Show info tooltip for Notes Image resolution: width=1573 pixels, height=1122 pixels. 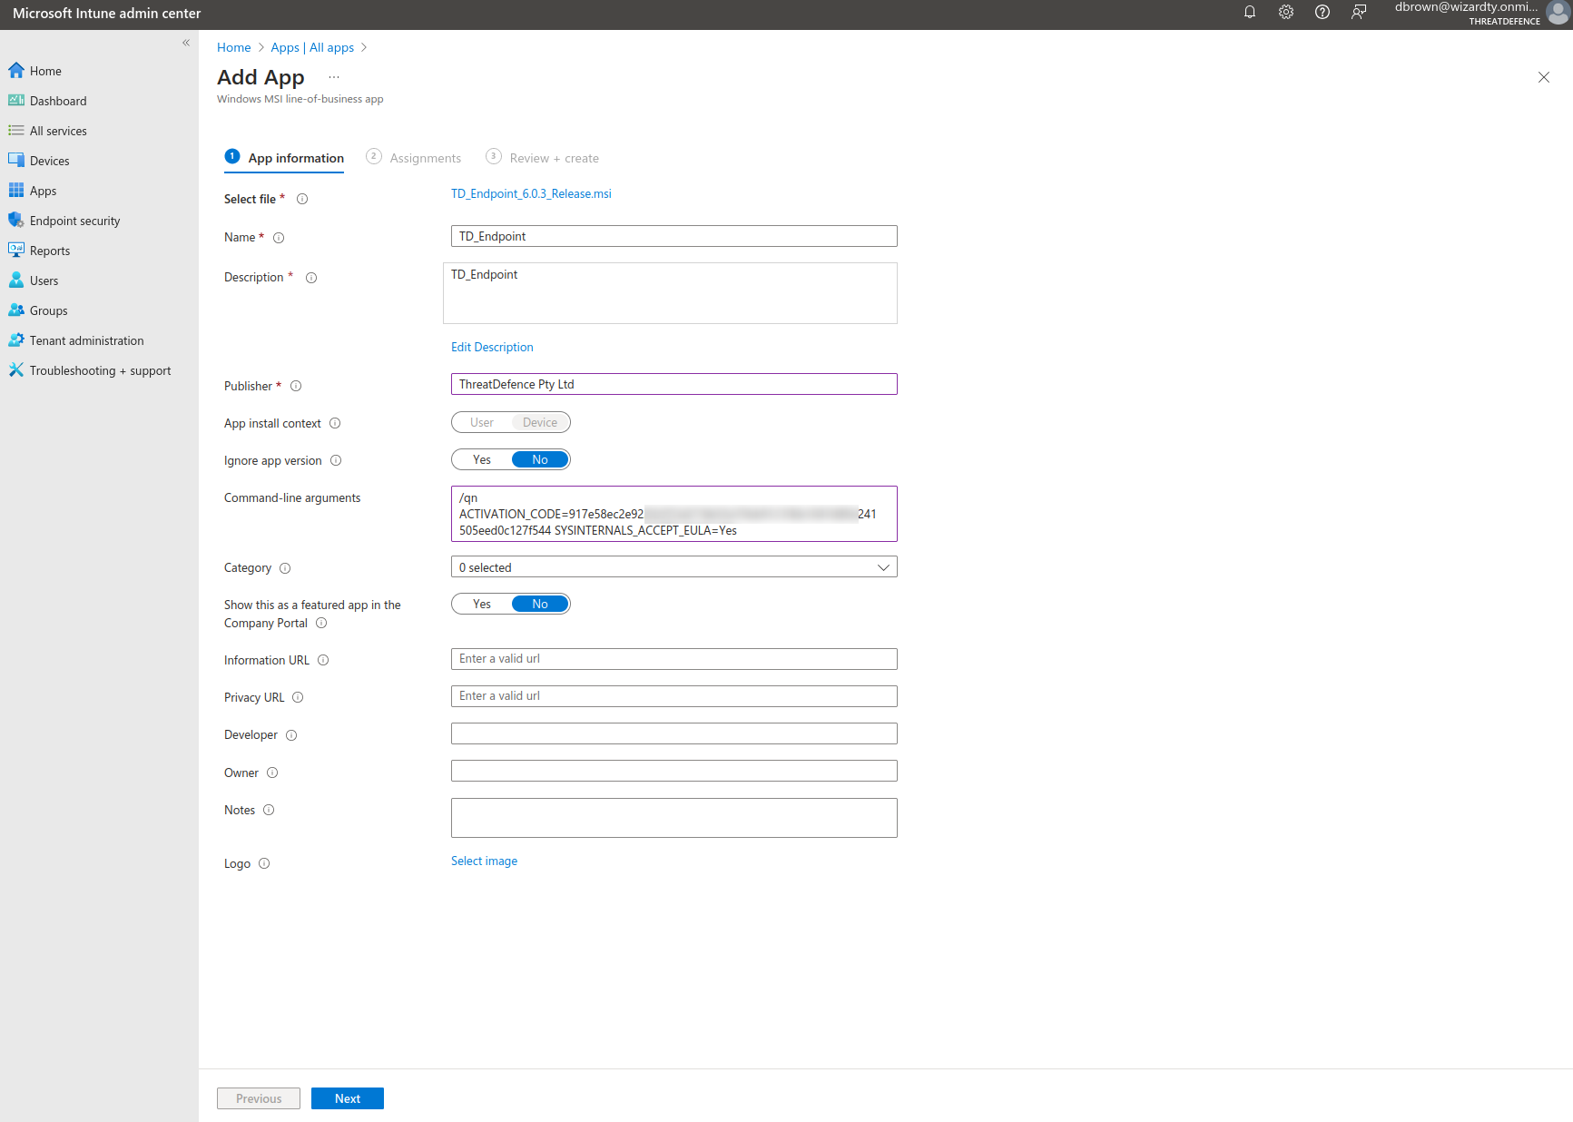(269, 811)
